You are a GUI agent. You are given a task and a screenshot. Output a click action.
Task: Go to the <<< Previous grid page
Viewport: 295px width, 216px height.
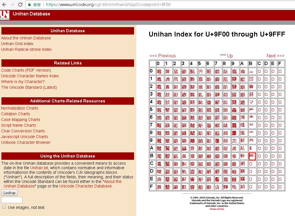coord(163,56)
